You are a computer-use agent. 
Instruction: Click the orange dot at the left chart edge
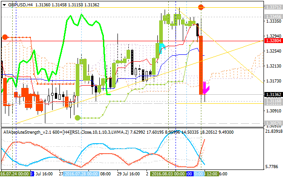tap(5, 37)
